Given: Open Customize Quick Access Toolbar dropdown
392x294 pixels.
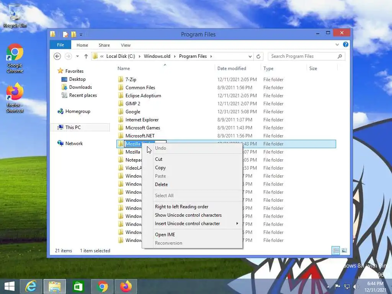Looking at the screenshot, I should (x=81, y=35).
